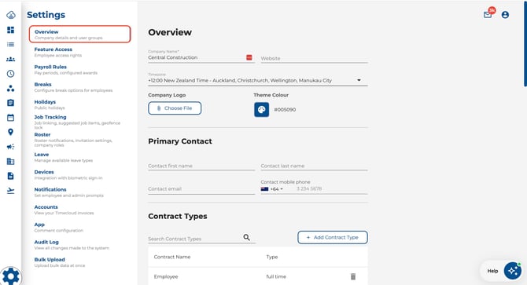Select Overview in settings menu
The image size is (527, 285).
click(x=80, y=35)
